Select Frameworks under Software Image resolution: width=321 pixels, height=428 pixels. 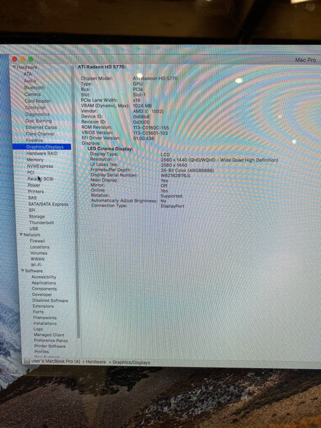coord(45,318)
